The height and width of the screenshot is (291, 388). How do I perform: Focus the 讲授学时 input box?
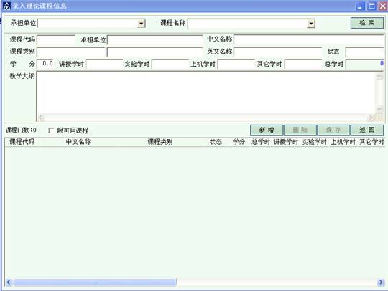pyautogui.click(x=104, y=65)
